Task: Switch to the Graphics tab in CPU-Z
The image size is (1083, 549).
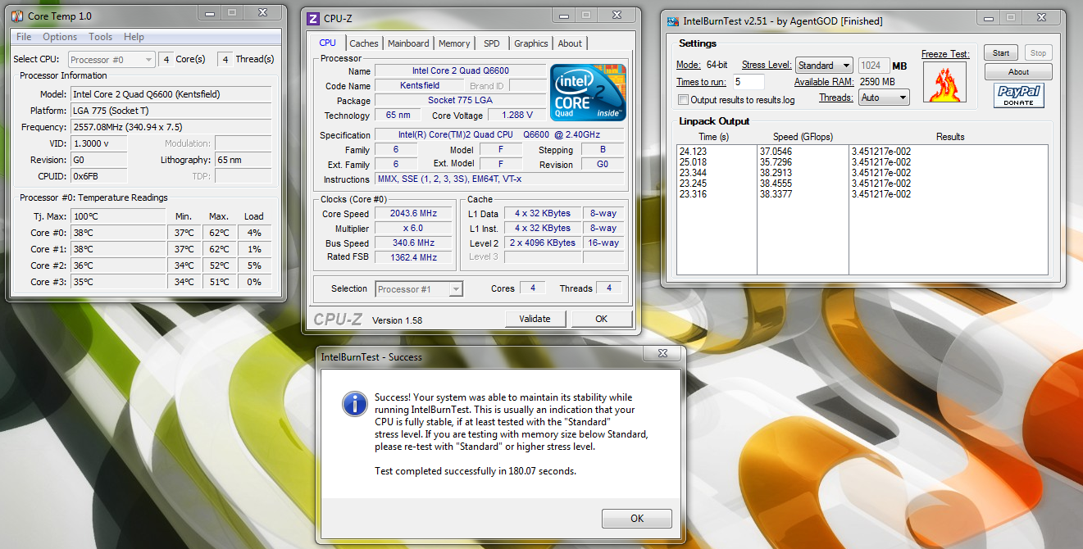Action: click(531, 43)
